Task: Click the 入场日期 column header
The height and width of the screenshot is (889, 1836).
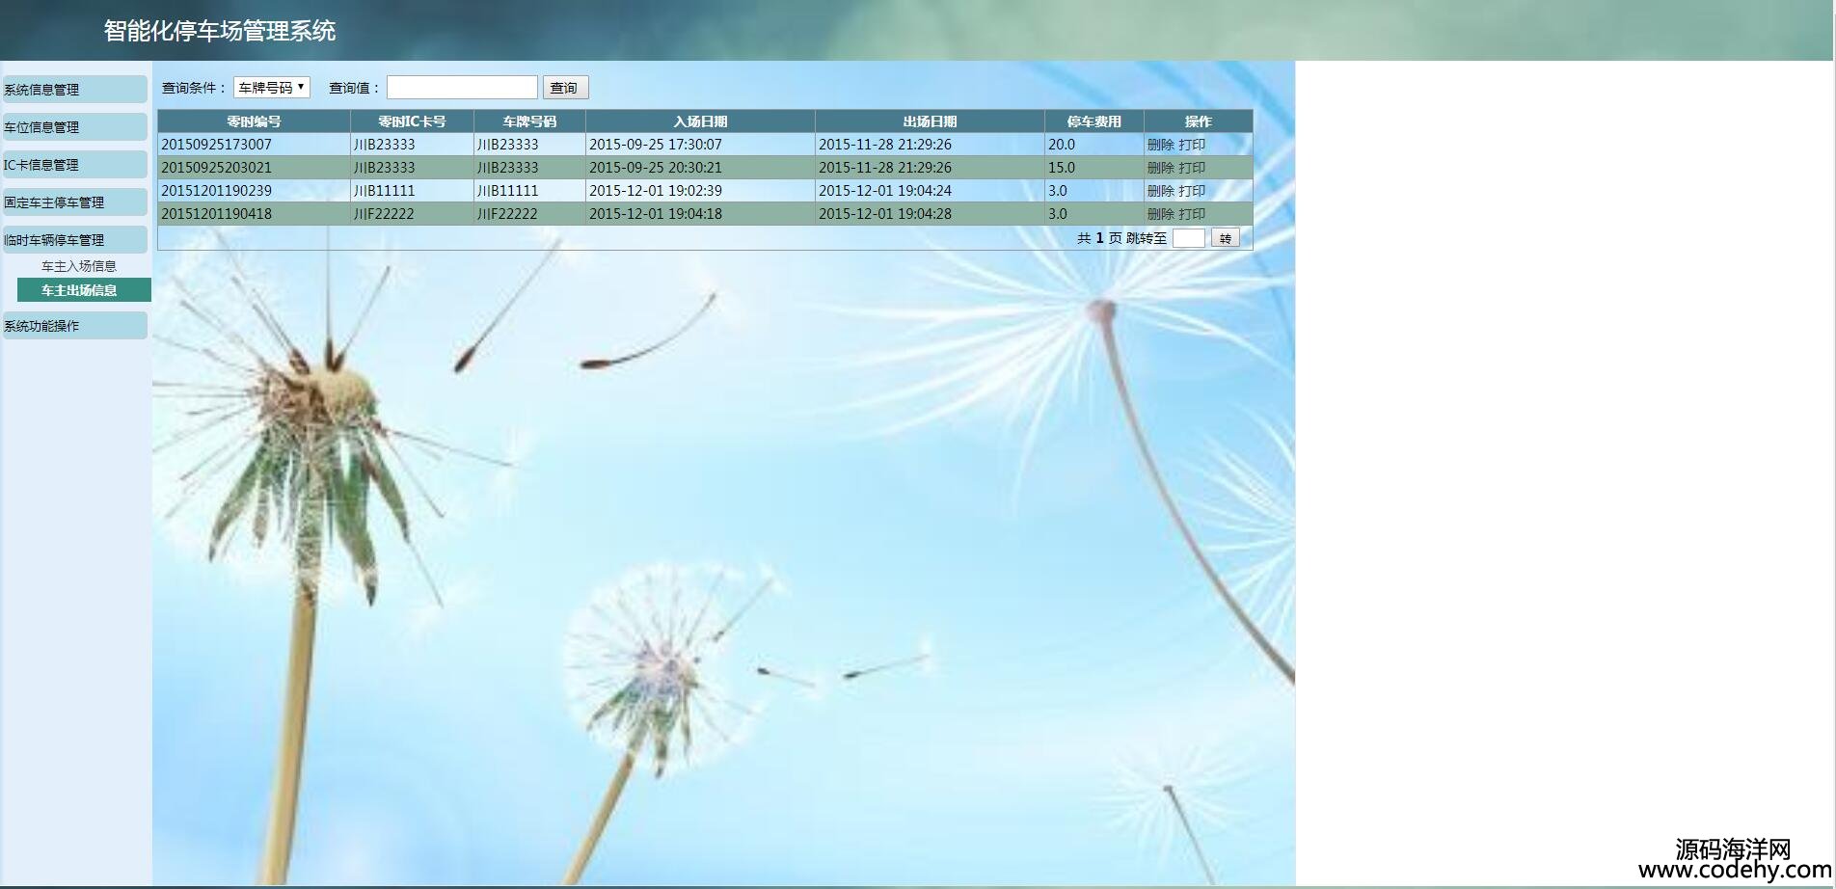Action: click(x=700, y=121)
